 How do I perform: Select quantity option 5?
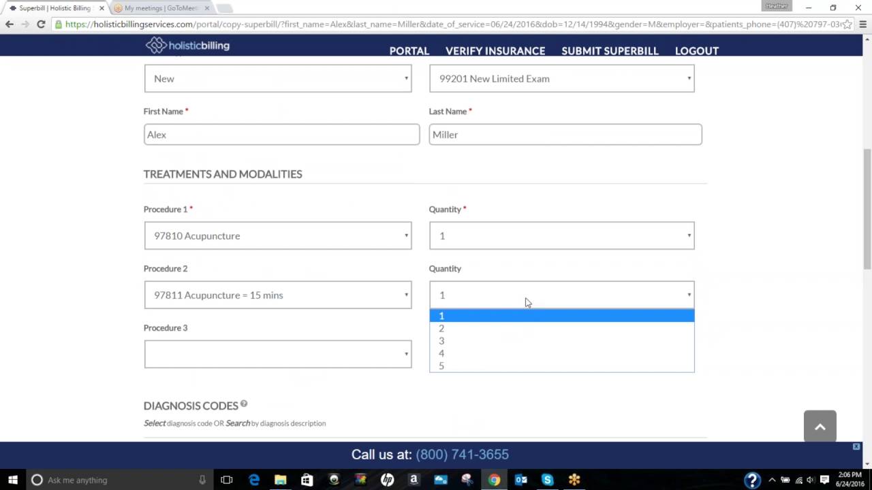[x=562, y=366]
